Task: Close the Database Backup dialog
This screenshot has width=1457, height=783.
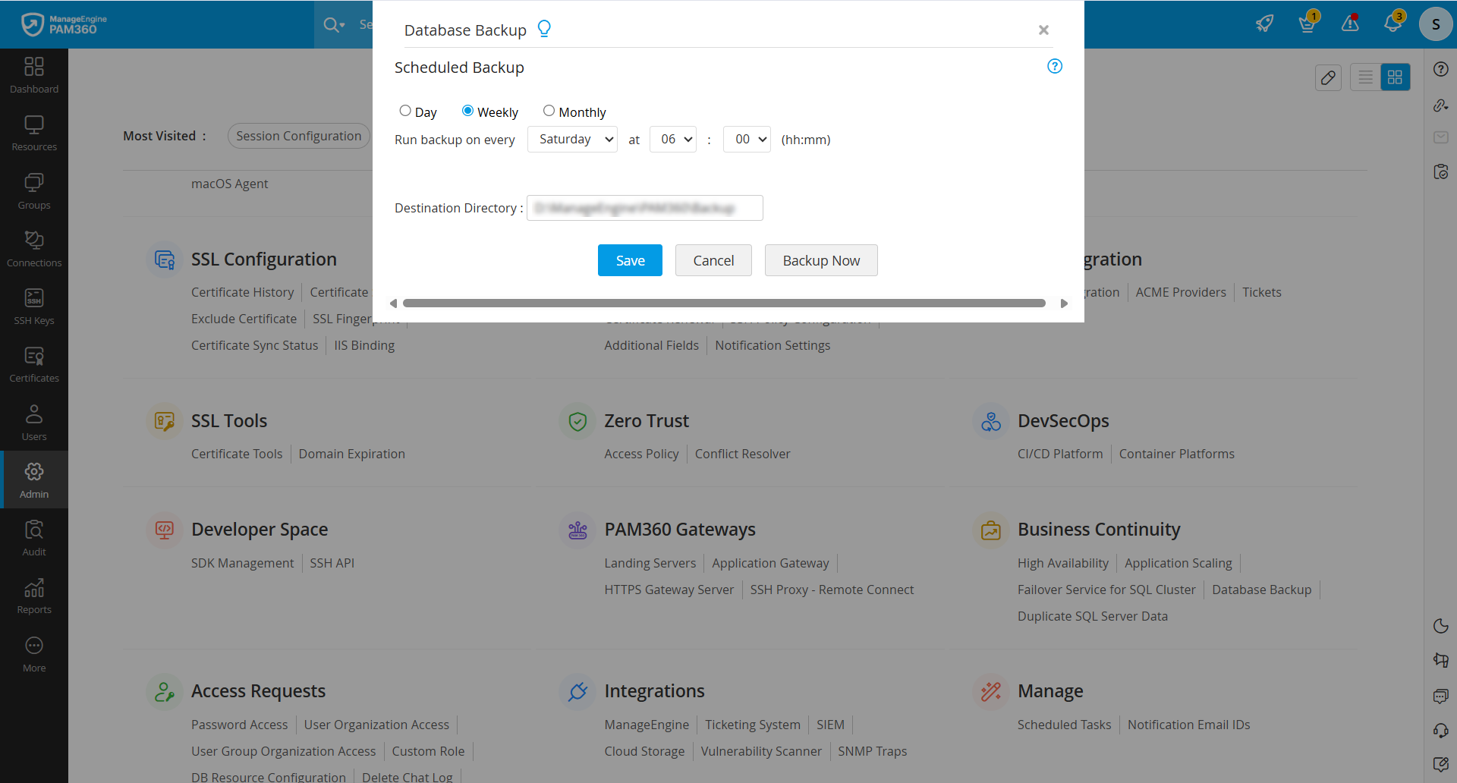Action: coord(1043,30)
